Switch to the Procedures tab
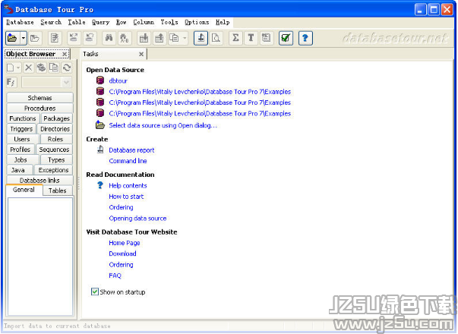The image size is (458, 334). 39,109
